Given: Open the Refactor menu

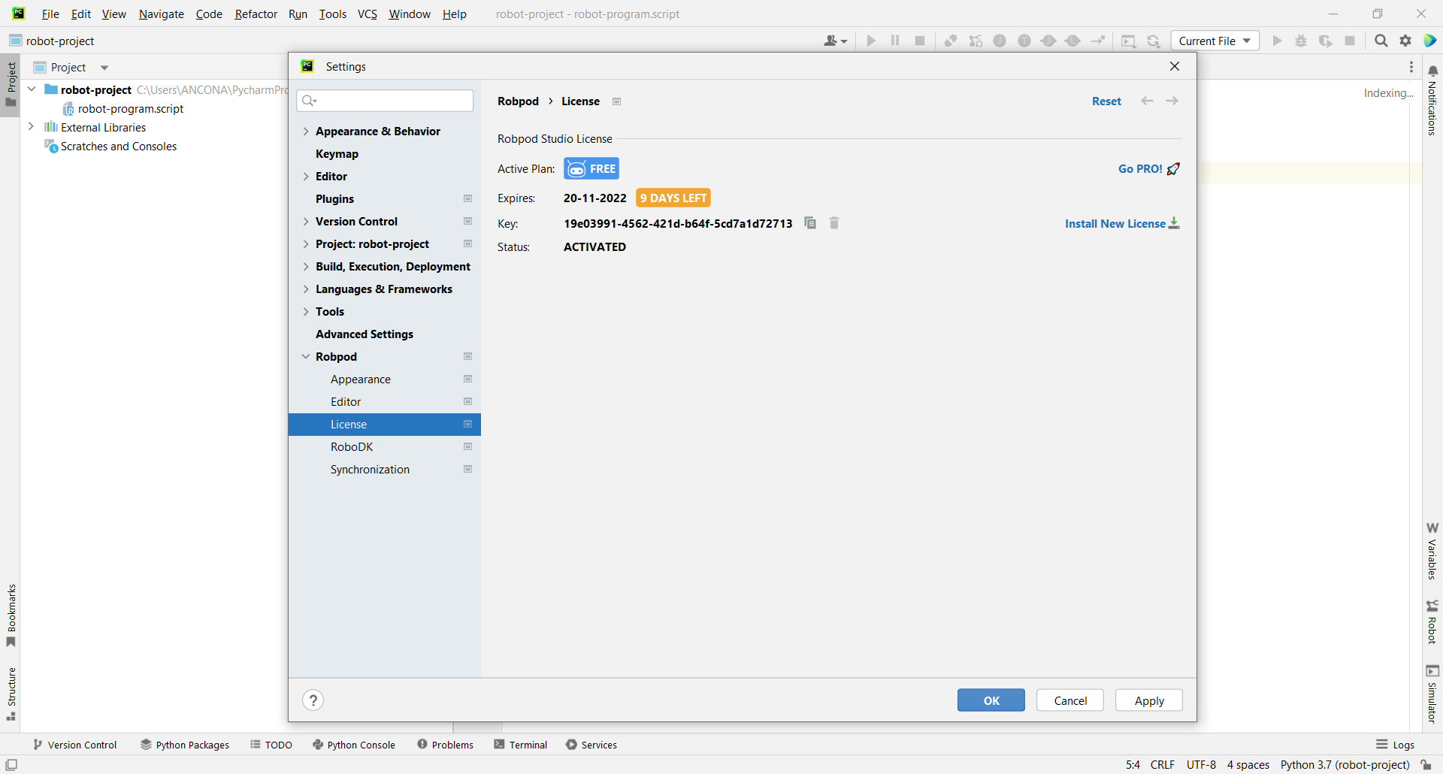Looking at the screenshot, I should click(x=256, y=14).
